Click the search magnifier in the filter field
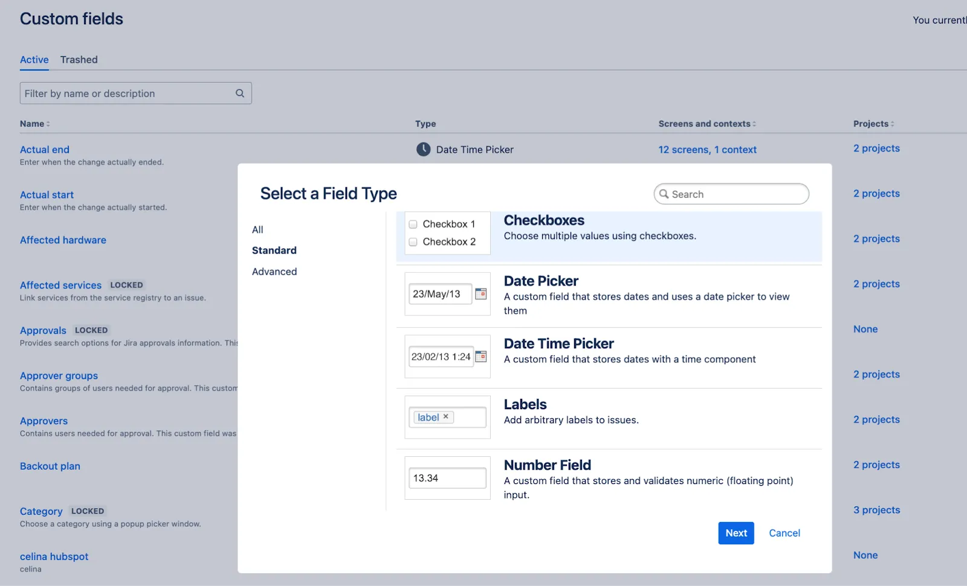 (x=239, y=93)
